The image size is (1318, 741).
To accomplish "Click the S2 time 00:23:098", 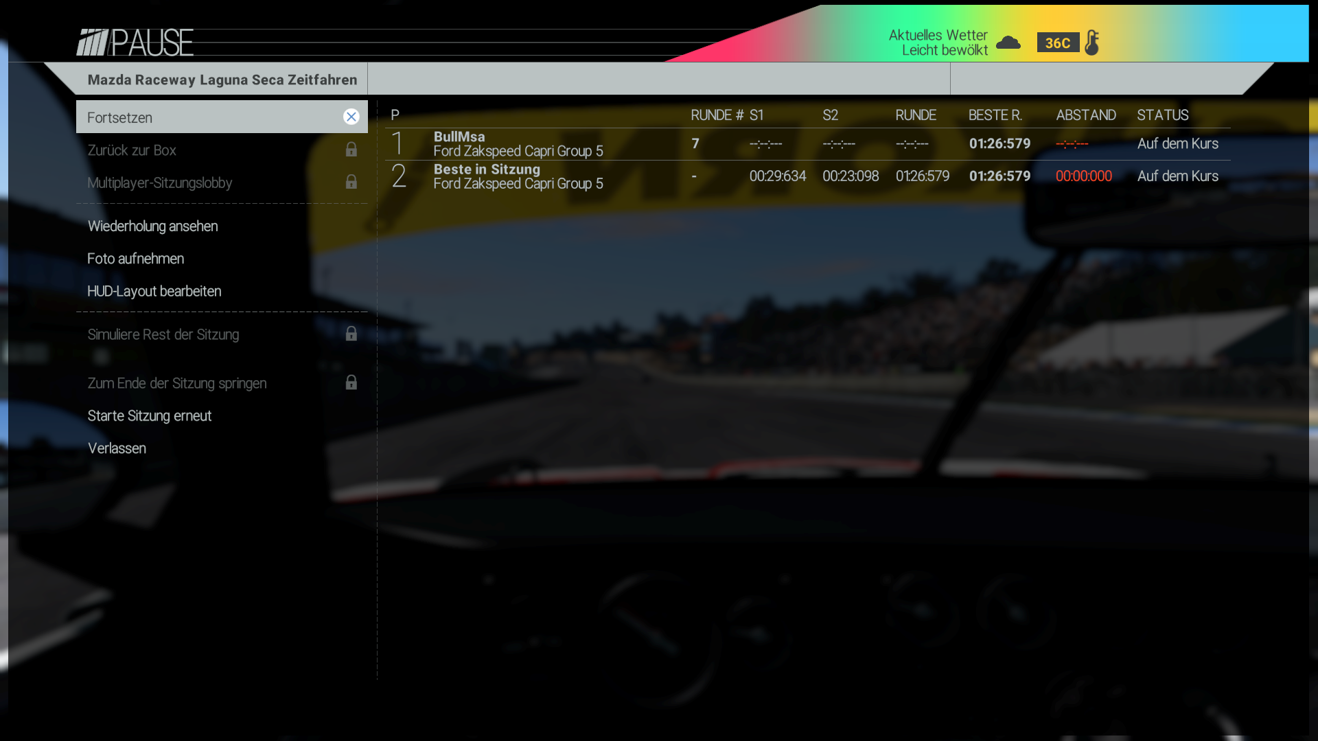I will 851,176.
